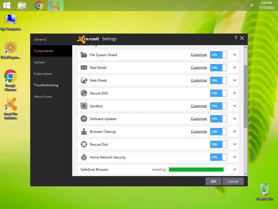Expand Sandbox chevron
This screenshot has width=278, height=209.
point(235,106)
